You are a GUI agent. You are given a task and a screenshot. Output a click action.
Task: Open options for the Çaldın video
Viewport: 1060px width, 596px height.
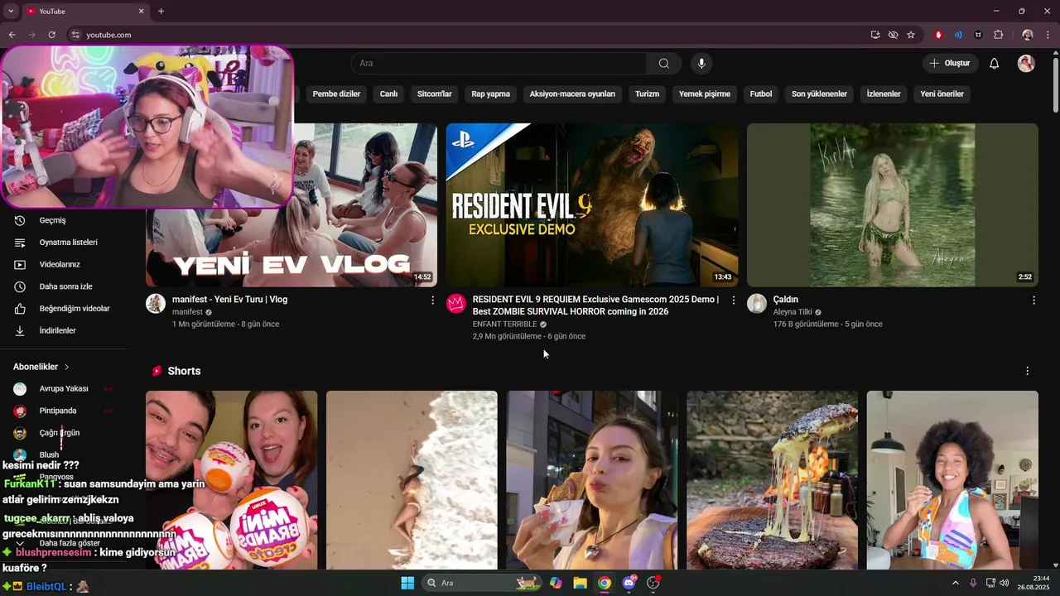click(1033, 300)
